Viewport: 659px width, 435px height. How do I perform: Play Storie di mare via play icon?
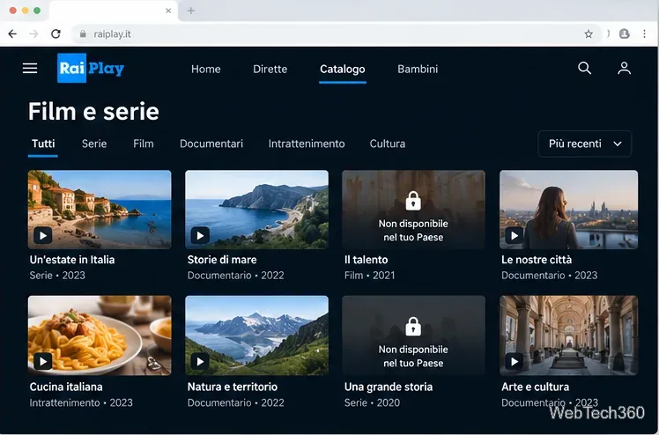pos(200,236)
